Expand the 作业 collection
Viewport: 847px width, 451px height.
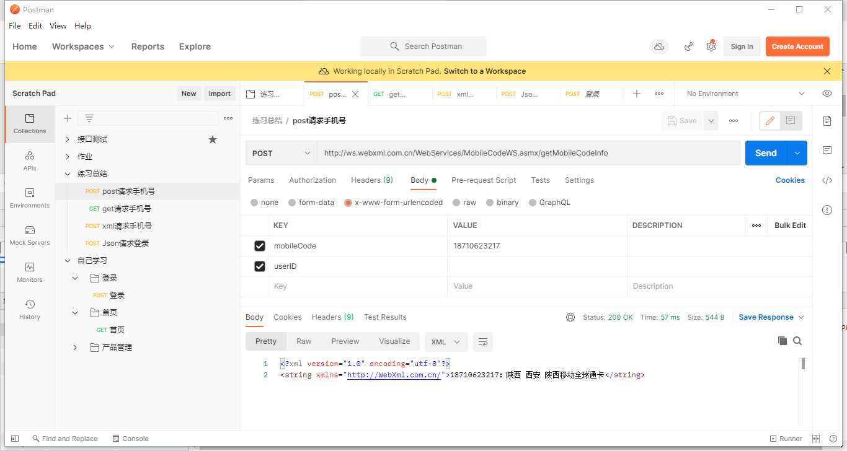[68, 157]
